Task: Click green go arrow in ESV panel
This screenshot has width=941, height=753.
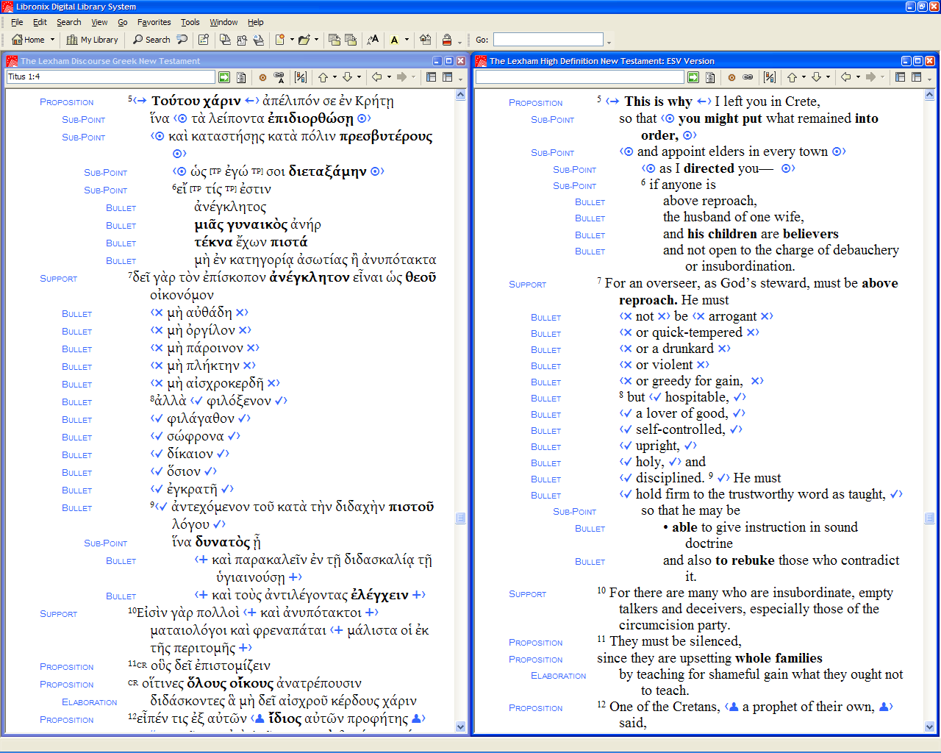Action: click(x=693, y=76)
